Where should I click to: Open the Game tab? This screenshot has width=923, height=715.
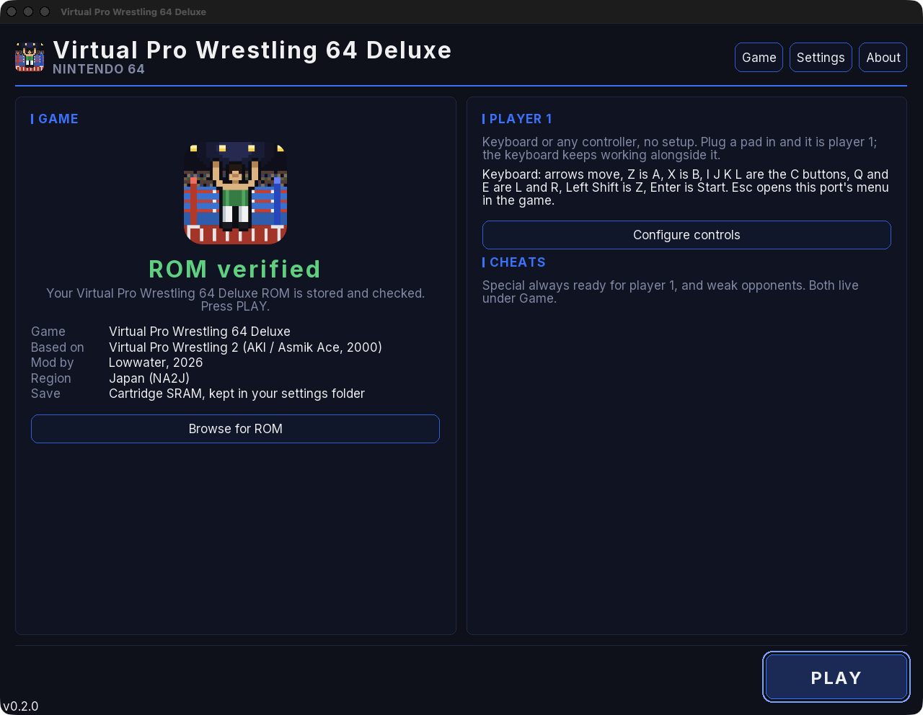tap(759, 58)
